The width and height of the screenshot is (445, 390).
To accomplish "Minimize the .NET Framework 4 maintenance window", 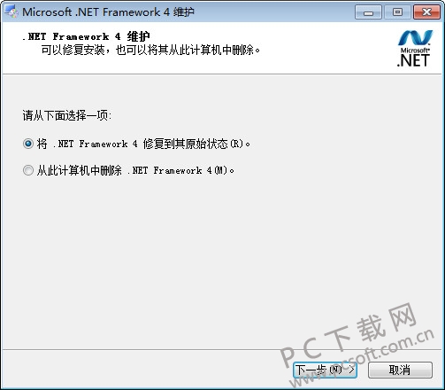I will click(368, 12).
